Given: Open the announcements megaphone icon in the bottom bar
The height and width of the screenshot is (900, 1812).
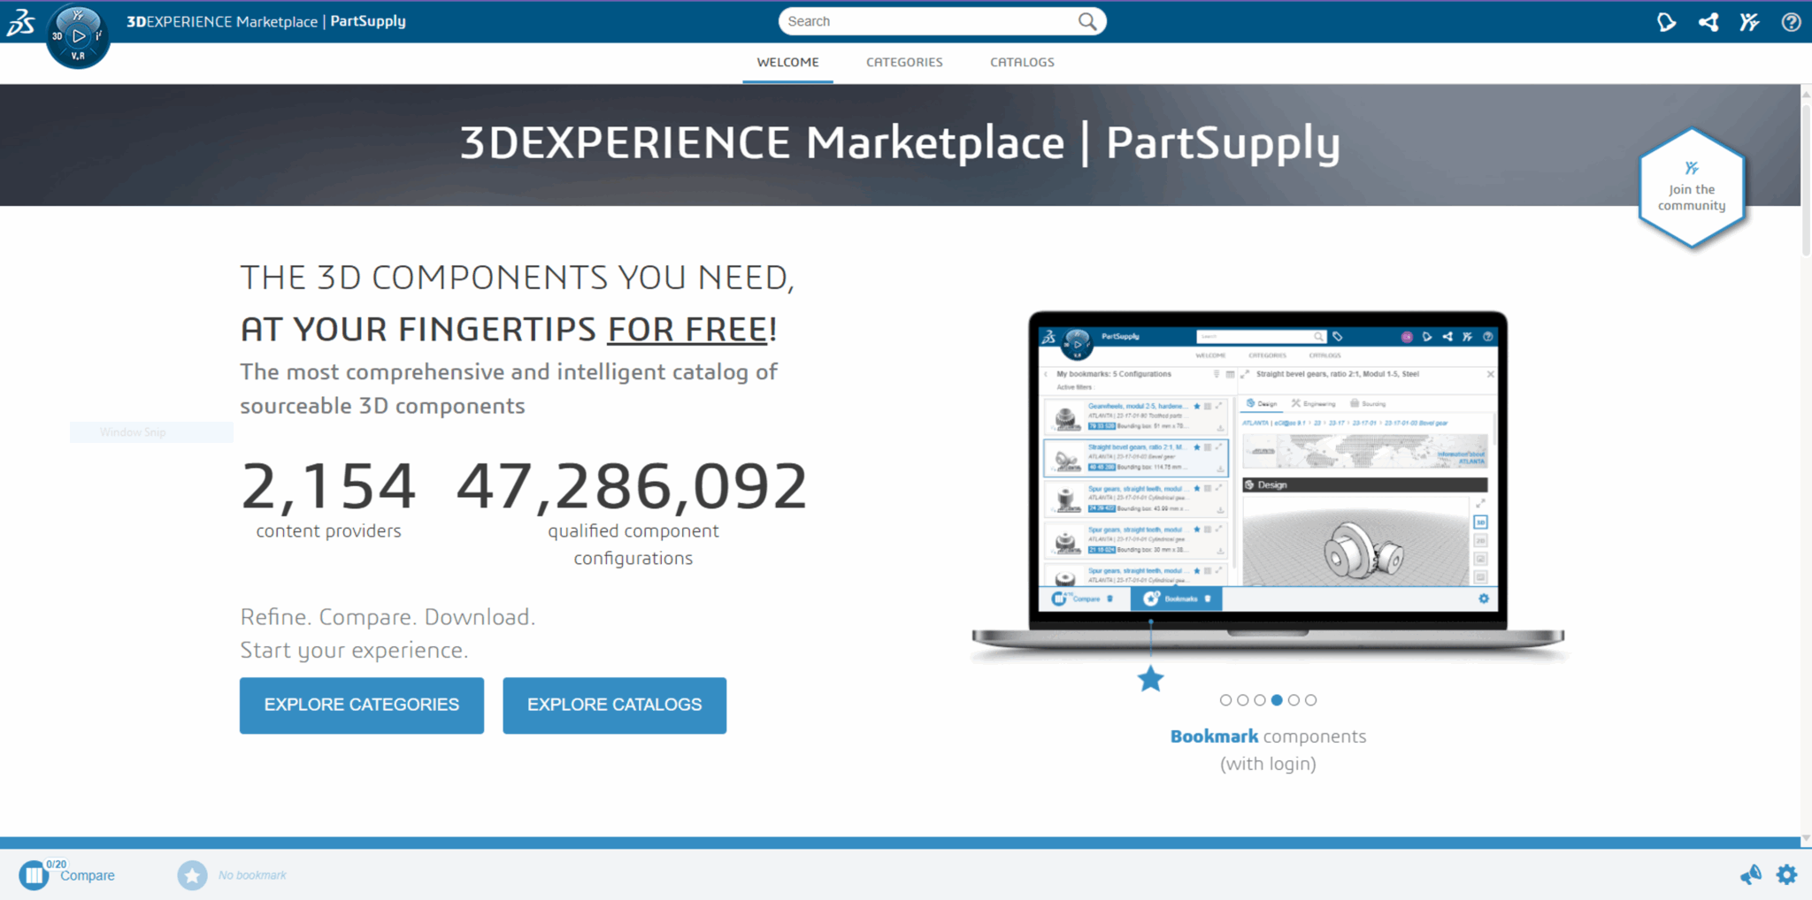Looking at the screenshot, I should click(x=1750, y=874).
